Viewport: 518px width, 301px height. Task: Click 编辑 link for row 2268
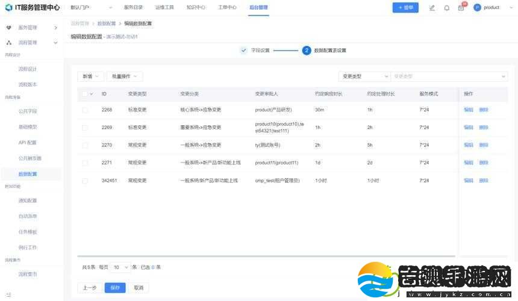[469, 110]
